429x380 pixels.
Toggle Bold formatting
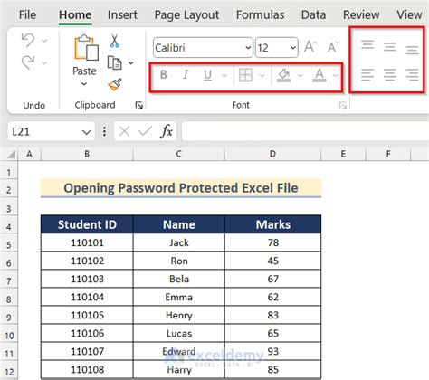coord(164,74)
